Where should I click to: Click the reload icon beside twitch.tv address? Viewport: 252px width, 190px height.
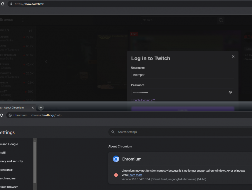2,4
